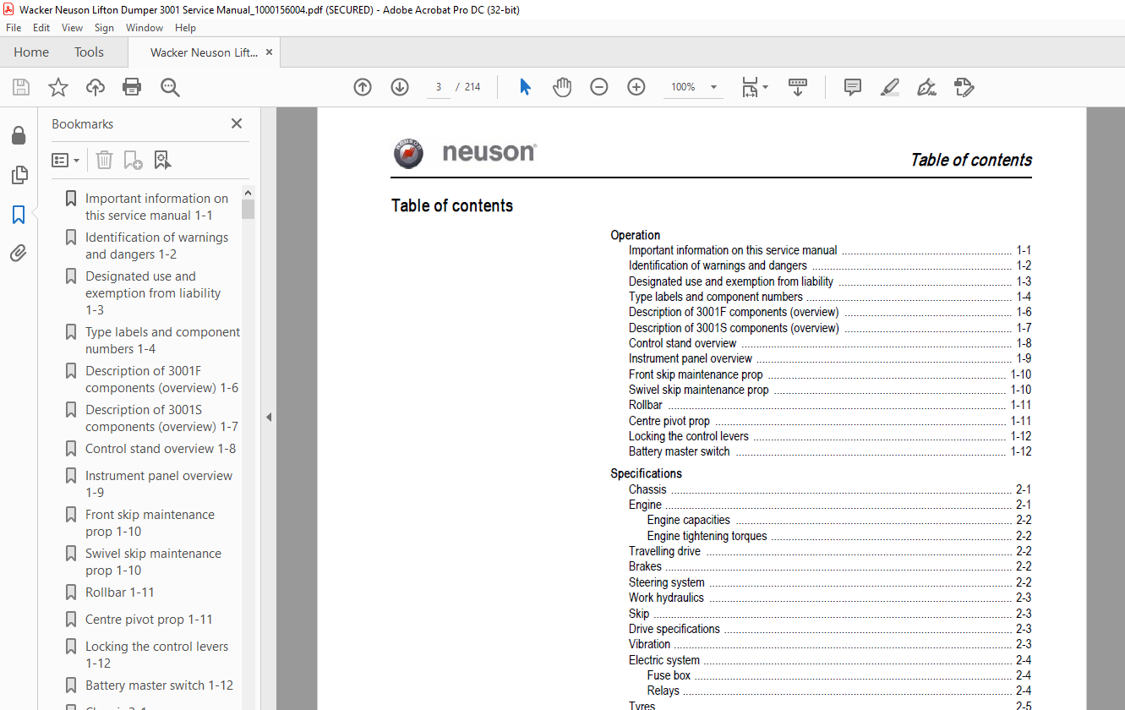Open bookmark Important information on this service manual

pyautogui.click(x=157, y=207)
